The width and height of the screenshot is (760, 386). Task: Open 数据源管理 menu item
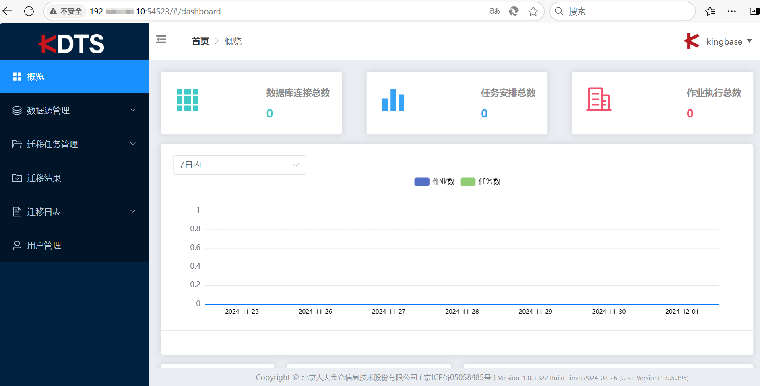74,111
